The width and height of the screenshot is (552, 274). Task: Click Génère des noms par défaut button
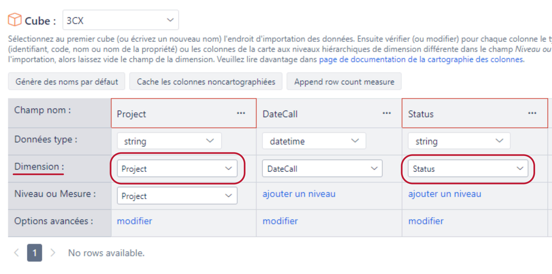pos(66,81)
